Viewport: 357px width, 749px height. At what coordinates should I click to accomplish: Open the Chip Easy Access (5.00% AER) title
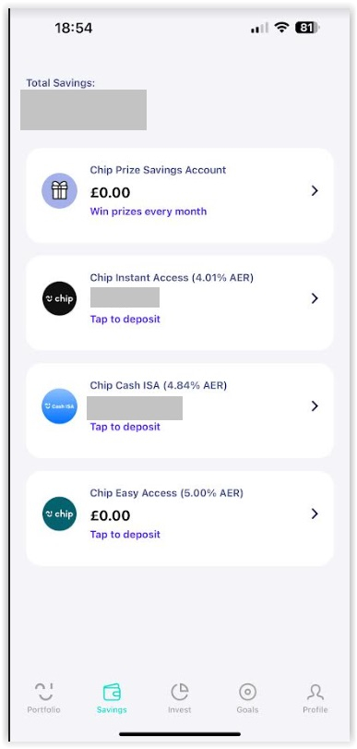(x=167, y=493)
